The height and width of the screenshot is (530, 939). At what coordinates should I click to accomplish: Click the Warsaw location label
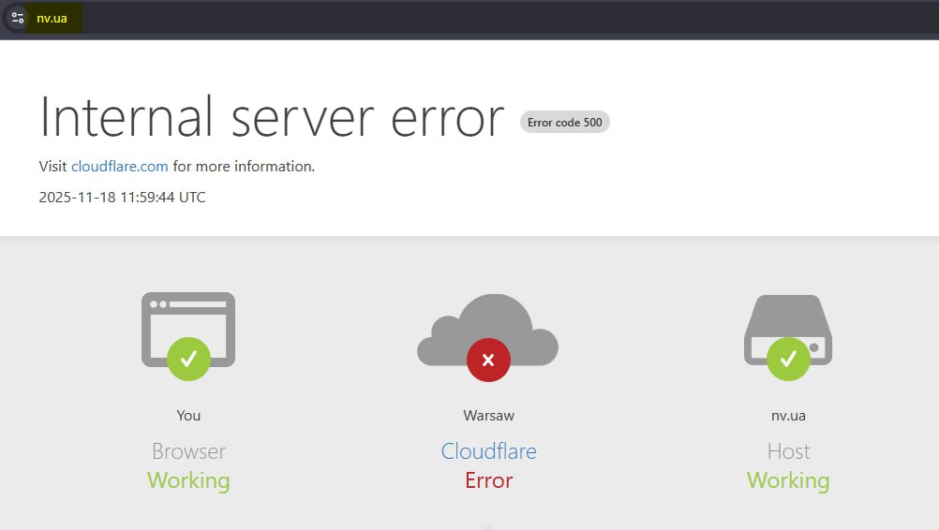(488, 415)
